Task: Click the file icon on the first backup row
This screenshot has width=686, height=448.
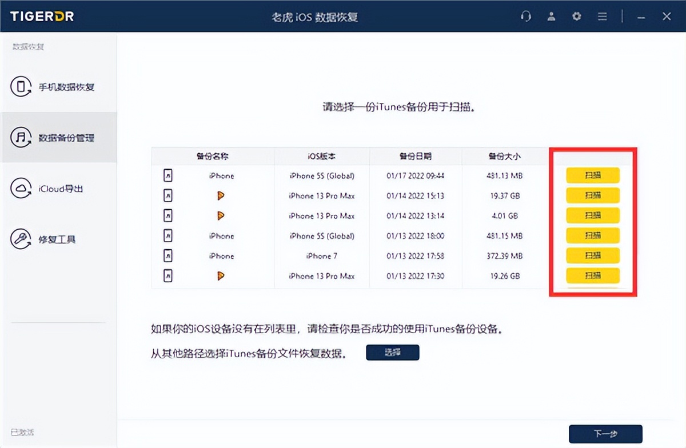Action: [x=167, y=175]
